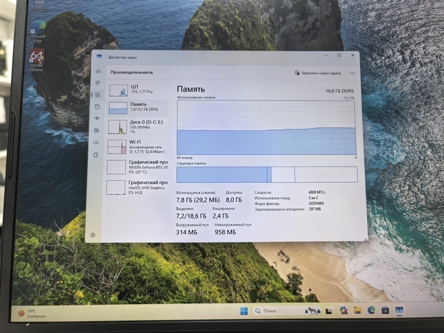The height and width of the screenshot is (333, 444).
Task: Open the Startup apps page icon
Action: [97, 119]
